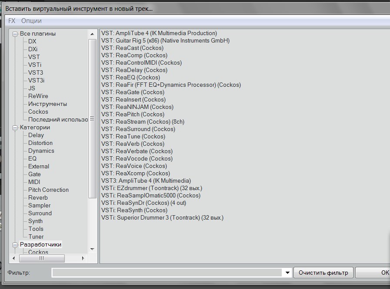The image size is (390, 289).
Task: Select VST: ReaPitch (Cockos)
Action: pyautogui.click(x=133, y=115)
